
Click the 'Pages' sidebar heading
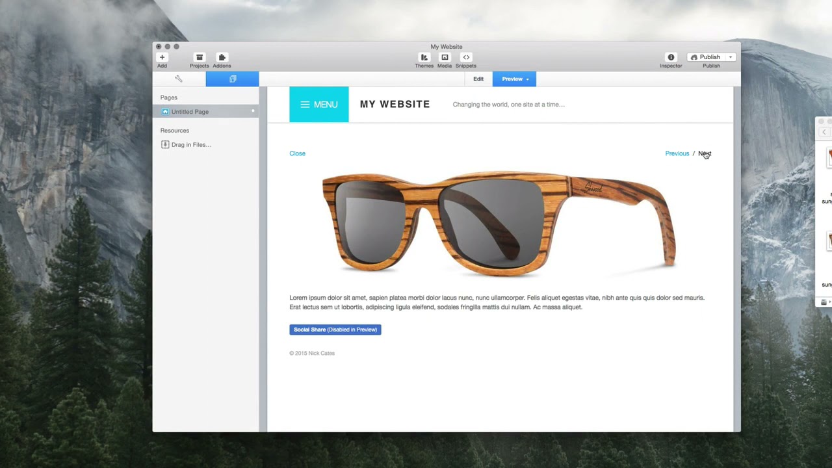coord(169,97)
